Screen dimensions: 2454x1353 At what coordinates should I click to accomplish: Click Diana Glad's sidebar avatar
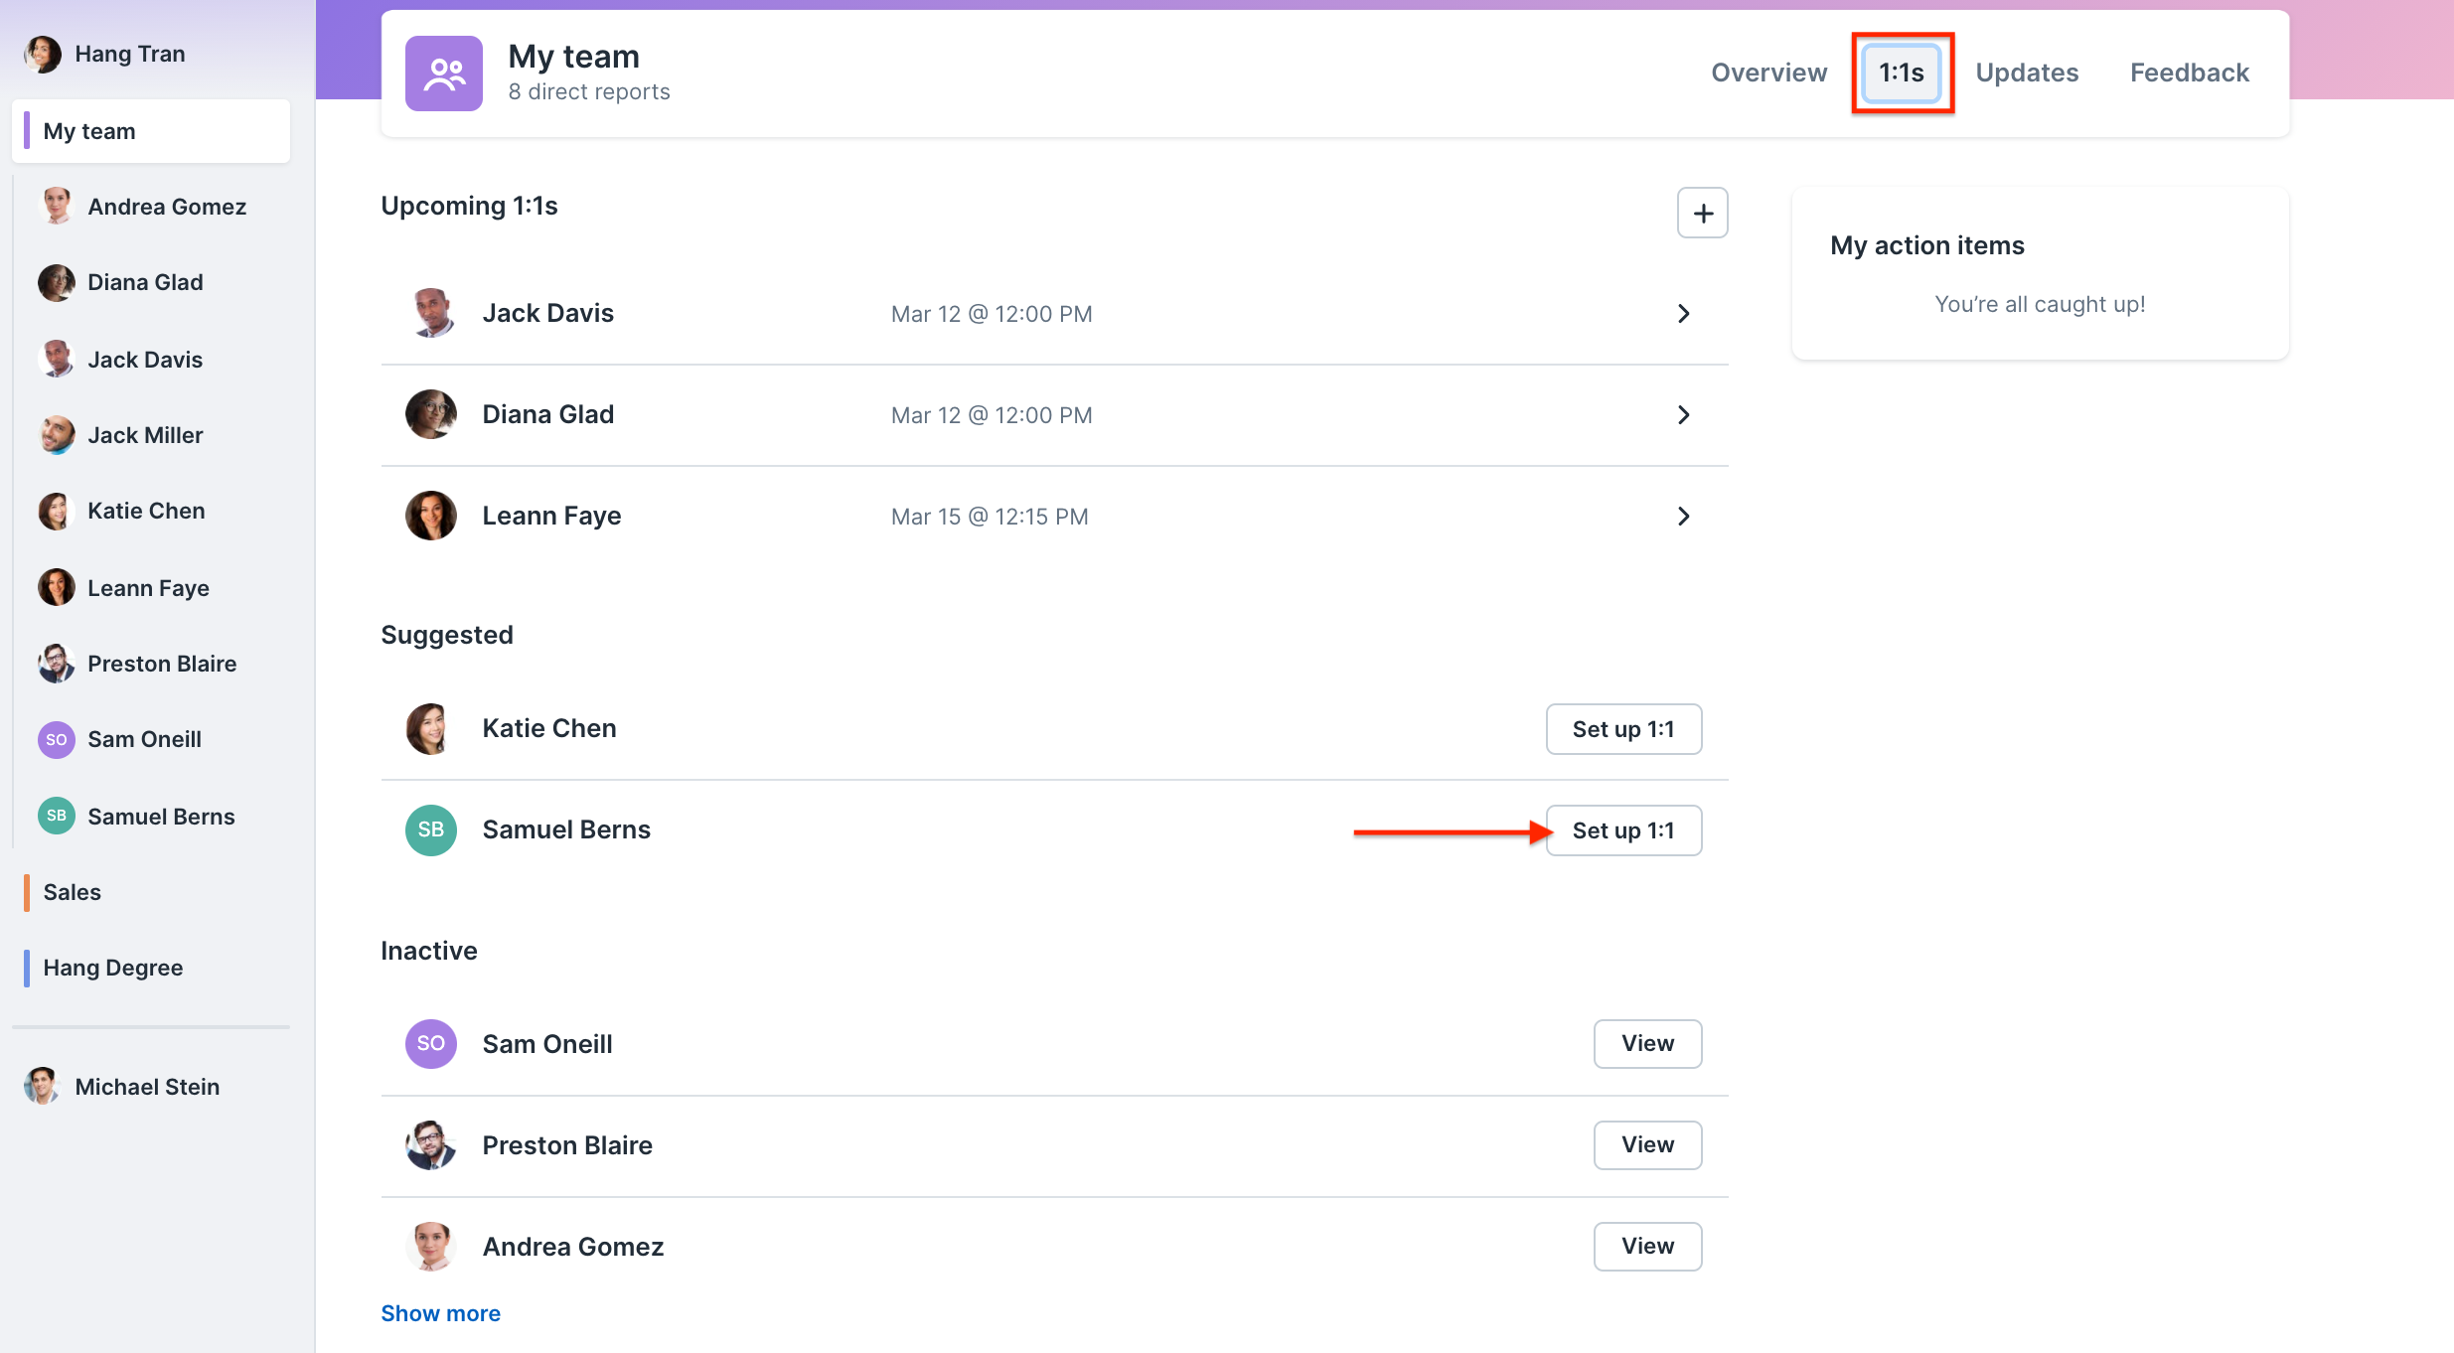pos(57,282)
